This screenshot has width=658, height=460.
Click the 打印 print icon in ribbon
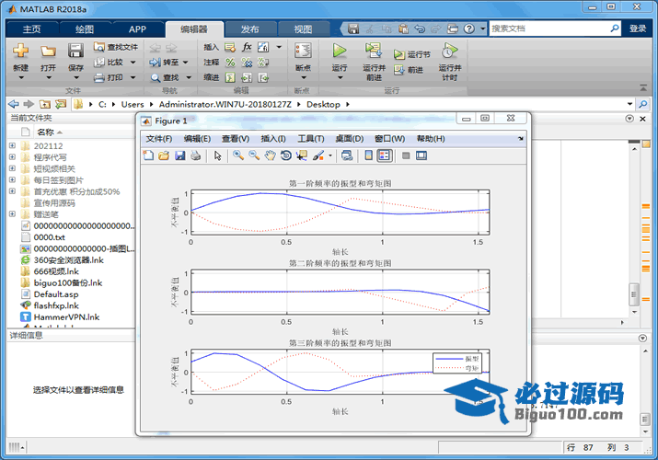click(99, 77)
